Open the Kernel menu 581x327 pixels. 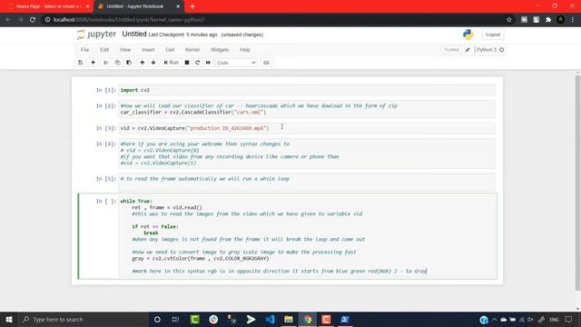pyautogui.click(x=192, y=50)
